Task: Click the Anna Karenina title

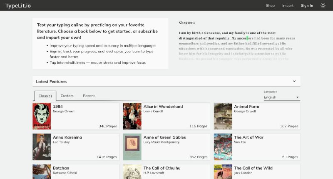Action: pyautogui.click(x=67, y=137)
